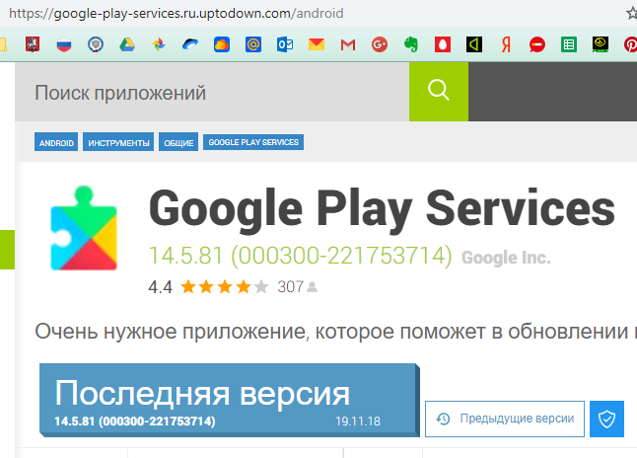Open the red speech-bubble minus bookmark

(x=537, y=44)
